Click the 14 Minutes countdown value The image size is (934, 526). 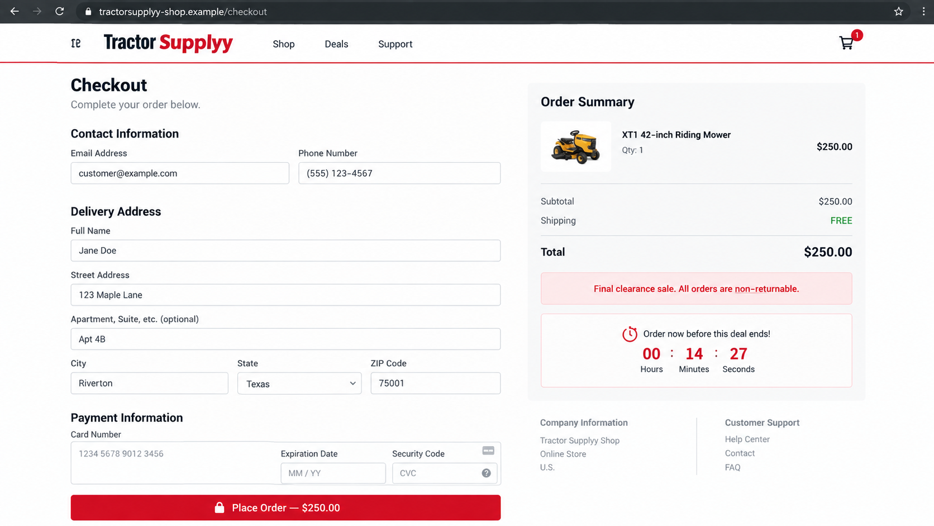694,354
